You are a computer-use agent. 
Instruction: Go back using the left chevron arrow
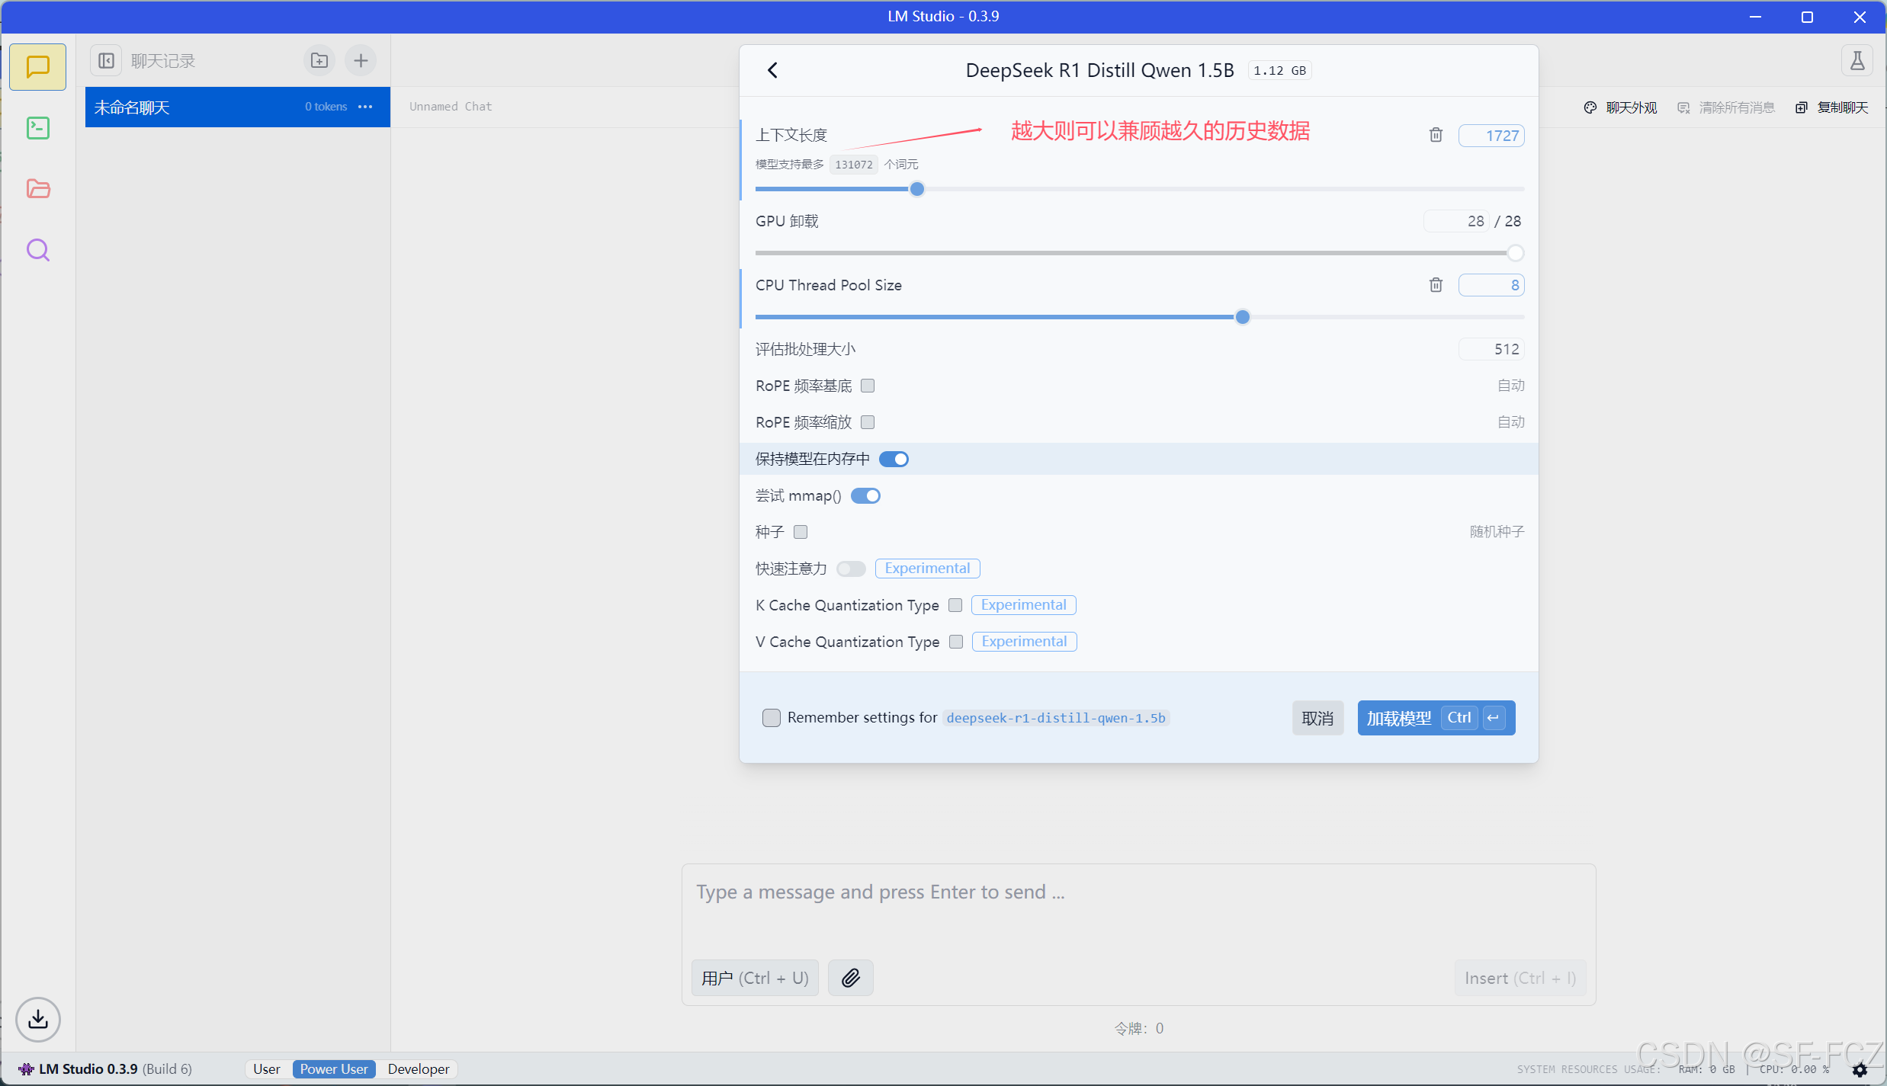(x=772, y=70)
